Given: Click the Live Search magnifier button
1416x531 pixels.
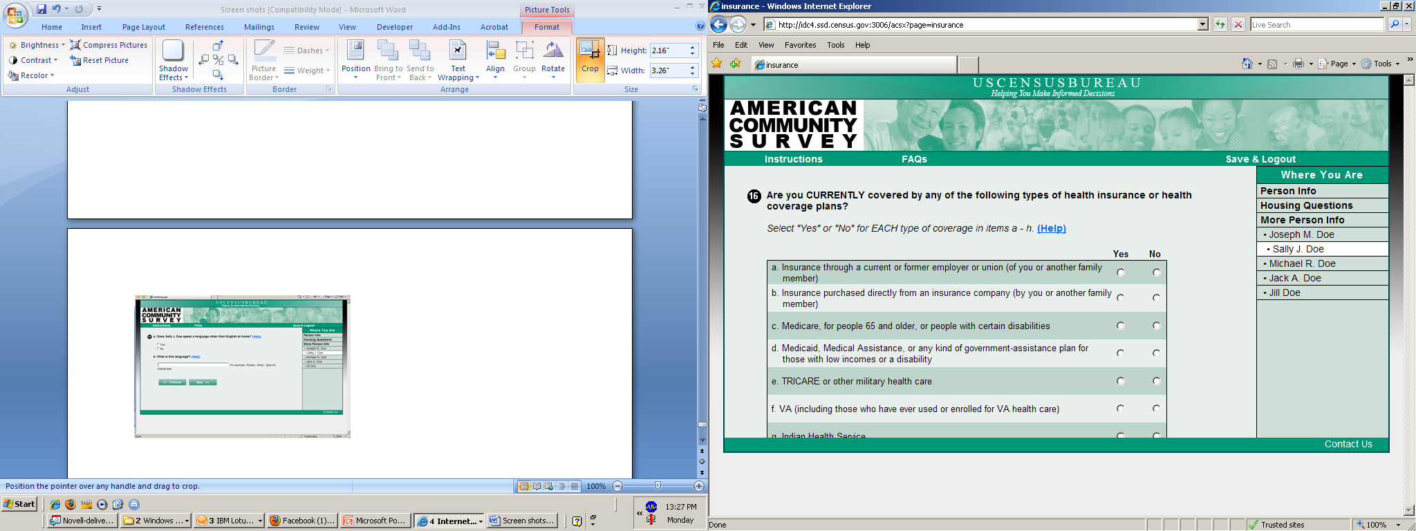Looking at the screenshot, I should (x=1394, y=24).
